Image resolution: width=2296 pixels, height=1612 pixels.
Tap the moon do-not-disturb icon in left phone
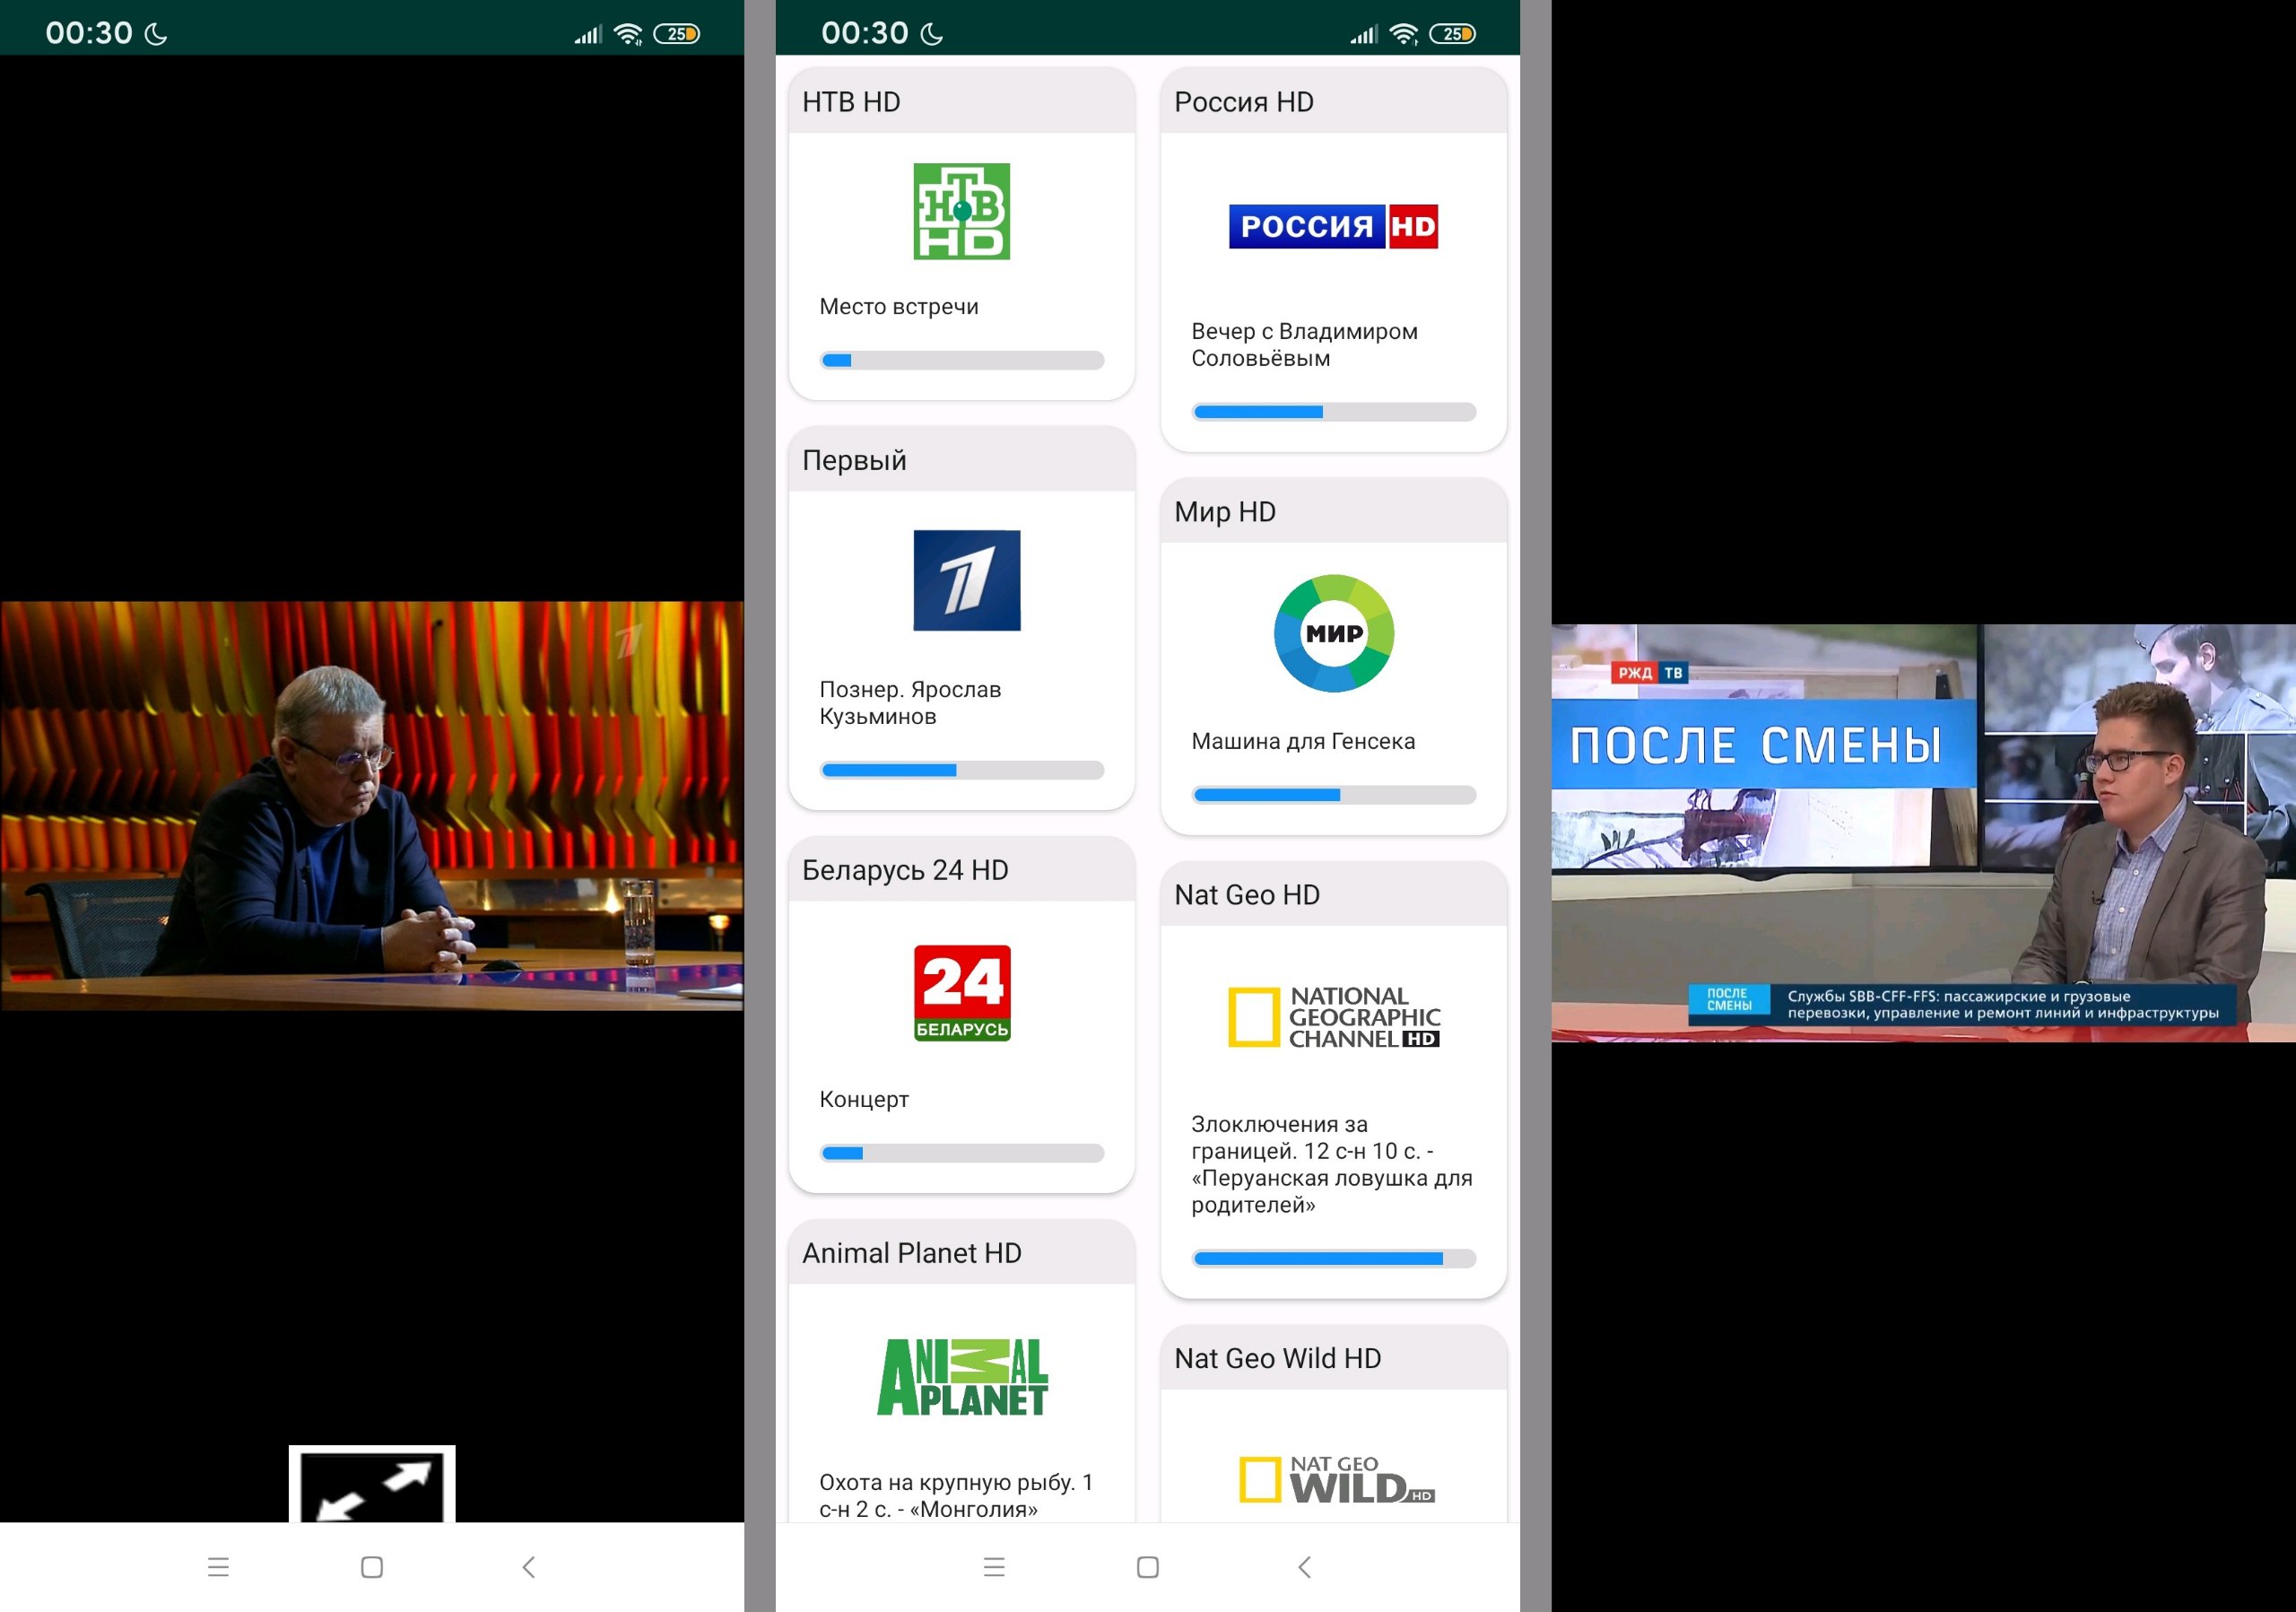pos(156,34)
